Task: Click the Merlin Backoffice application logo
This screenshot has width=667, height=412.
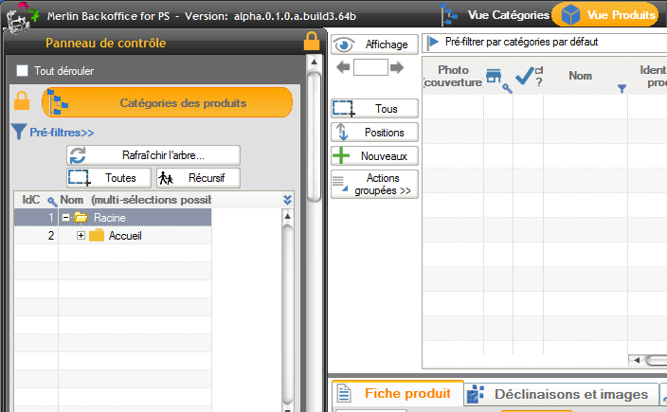Action: (x=21, y=17)
